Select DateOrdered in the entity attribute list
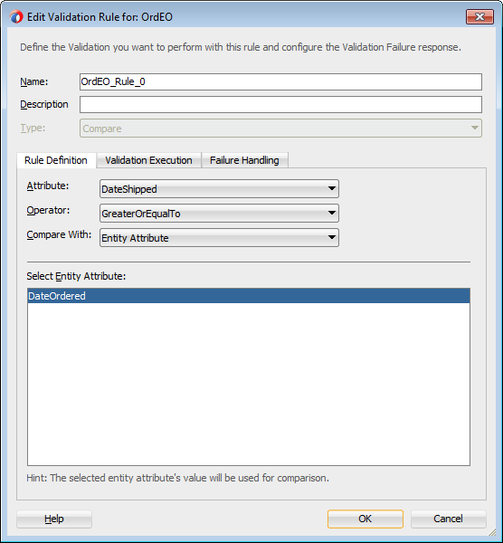Viewport: 503px width, 543px height. point(249,296)
